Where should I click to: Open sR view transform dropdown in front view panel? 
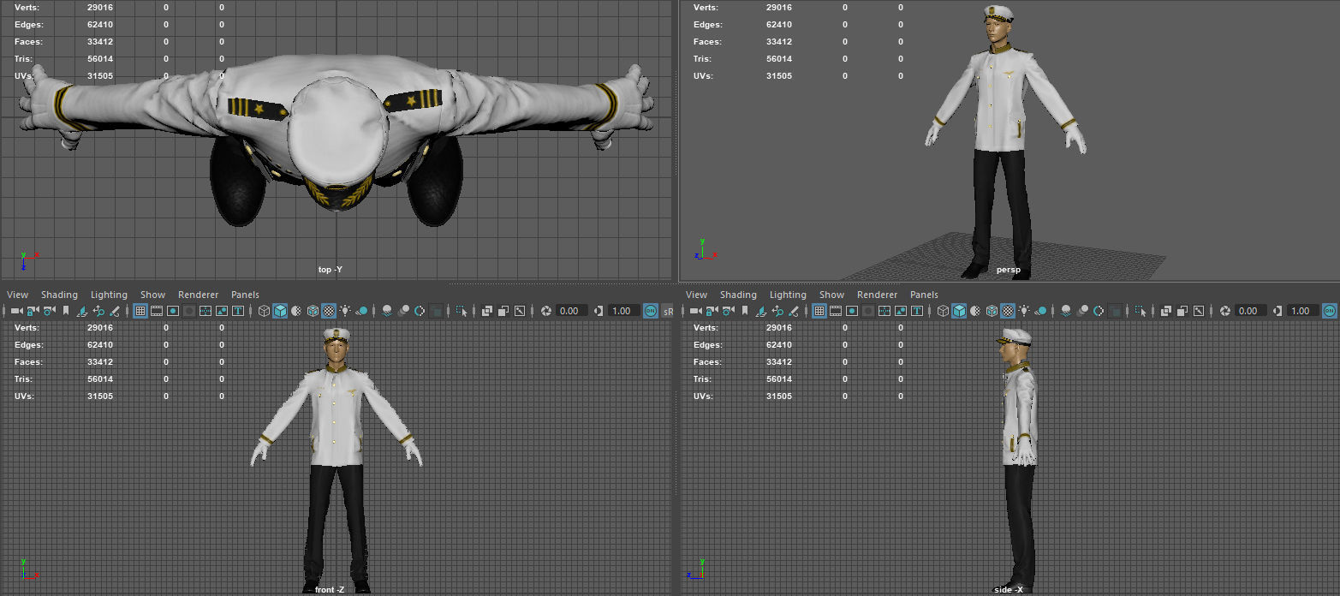(668, 311)
